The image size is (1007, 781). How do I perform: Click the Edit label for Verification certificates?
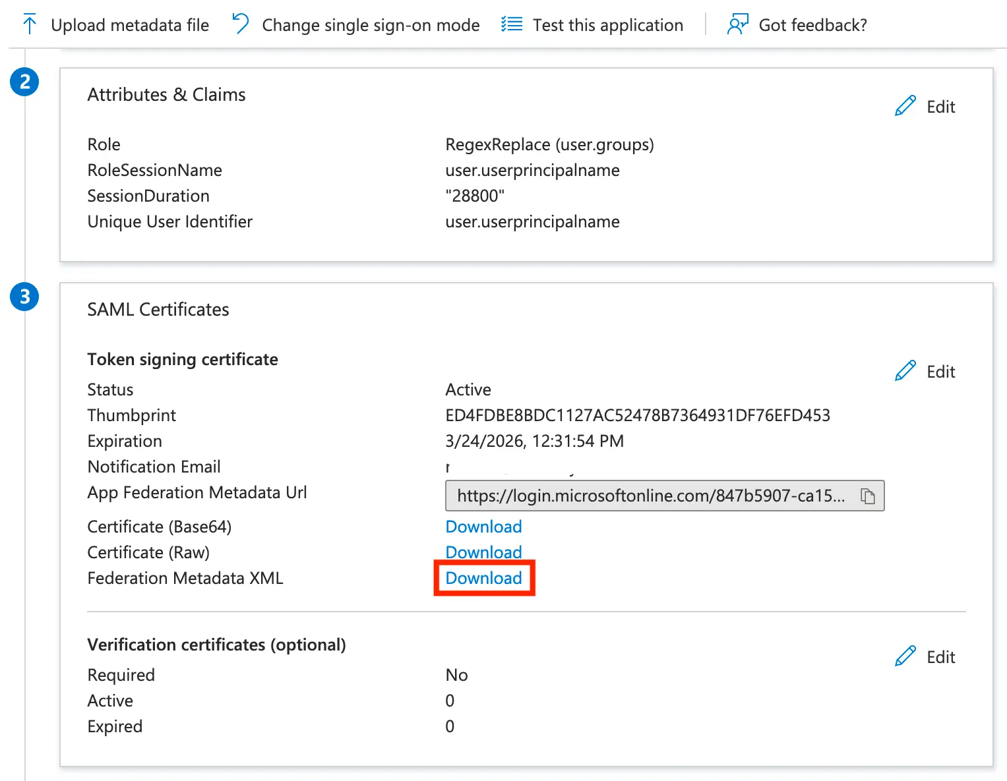pos(940,657)
